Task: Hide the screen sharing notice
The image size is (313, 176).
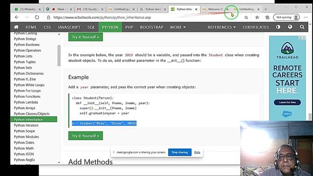Action: (x=197, y=152)
